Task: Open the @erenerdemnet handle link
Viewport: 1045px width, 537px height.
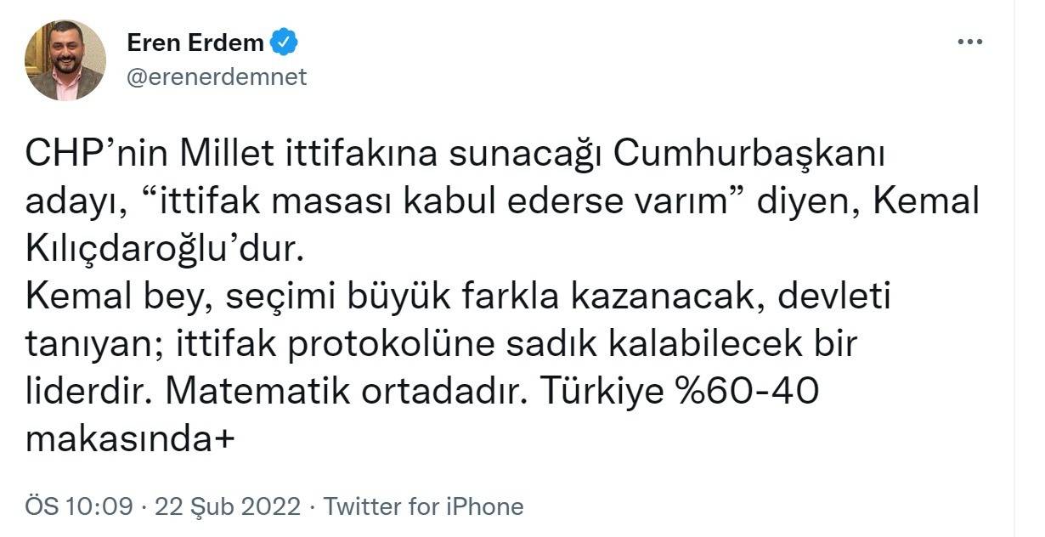Action: (216, 77)
